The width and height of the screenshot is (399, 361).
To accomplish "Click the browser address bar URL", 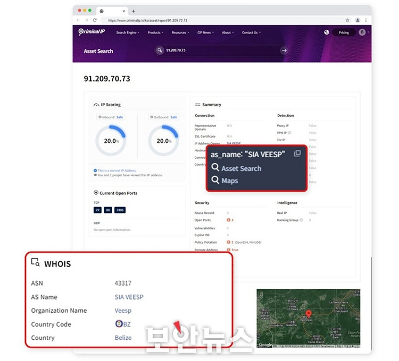I will coord(147,20).
